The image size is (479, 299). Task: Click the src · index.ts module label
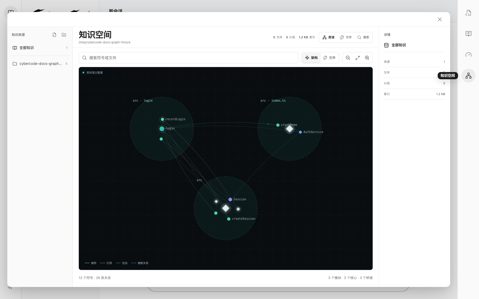click(273, 101)
